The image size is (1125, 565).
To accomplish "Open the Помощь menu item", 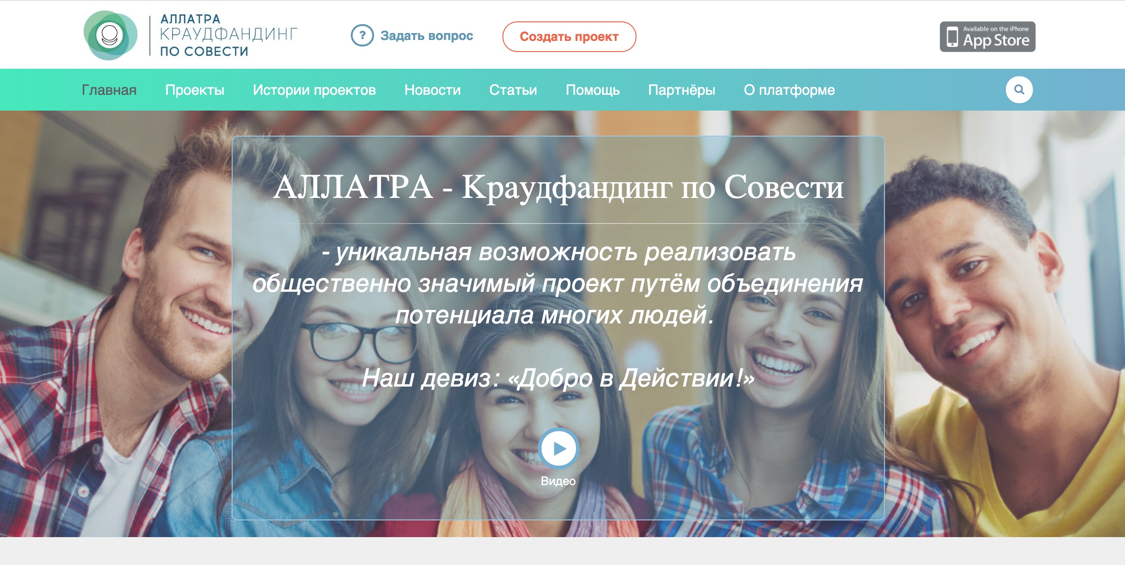I will [592, 90].
